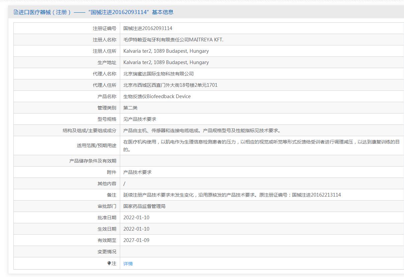The width and height of the screenshot is (404, 277).
Task: Select agent address 北京市西城区西直门外大街18号楼2单元1701
Action: 170,85
